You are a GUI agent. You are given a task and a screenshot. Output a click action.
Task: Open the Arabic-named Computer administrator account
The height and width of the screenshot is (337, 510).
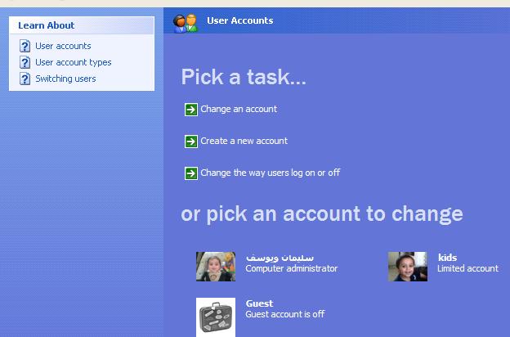(267, 267)
